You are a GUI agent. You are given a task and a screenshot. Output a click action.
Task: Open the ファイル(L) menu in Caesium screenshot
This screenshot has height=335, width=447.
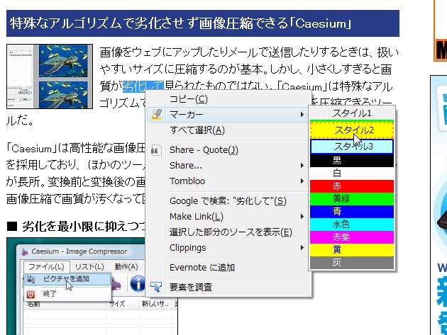coord(46,267)
